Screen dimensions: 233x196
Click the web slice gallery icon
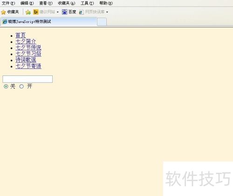click(81, 12)
